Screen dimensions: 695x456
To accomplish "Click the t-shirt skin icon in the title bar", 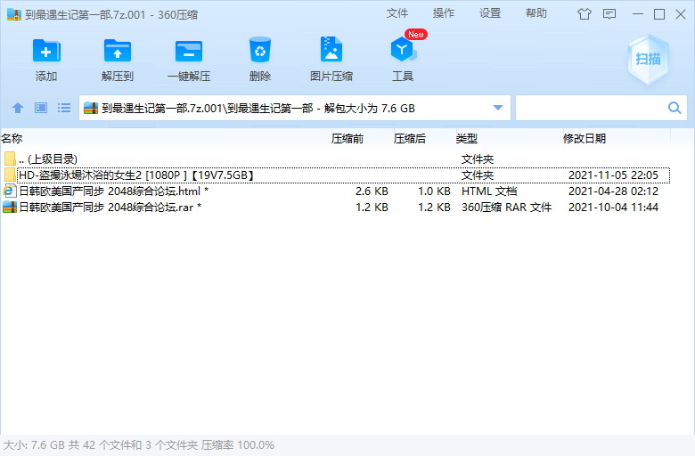I will tap(585, 14).
